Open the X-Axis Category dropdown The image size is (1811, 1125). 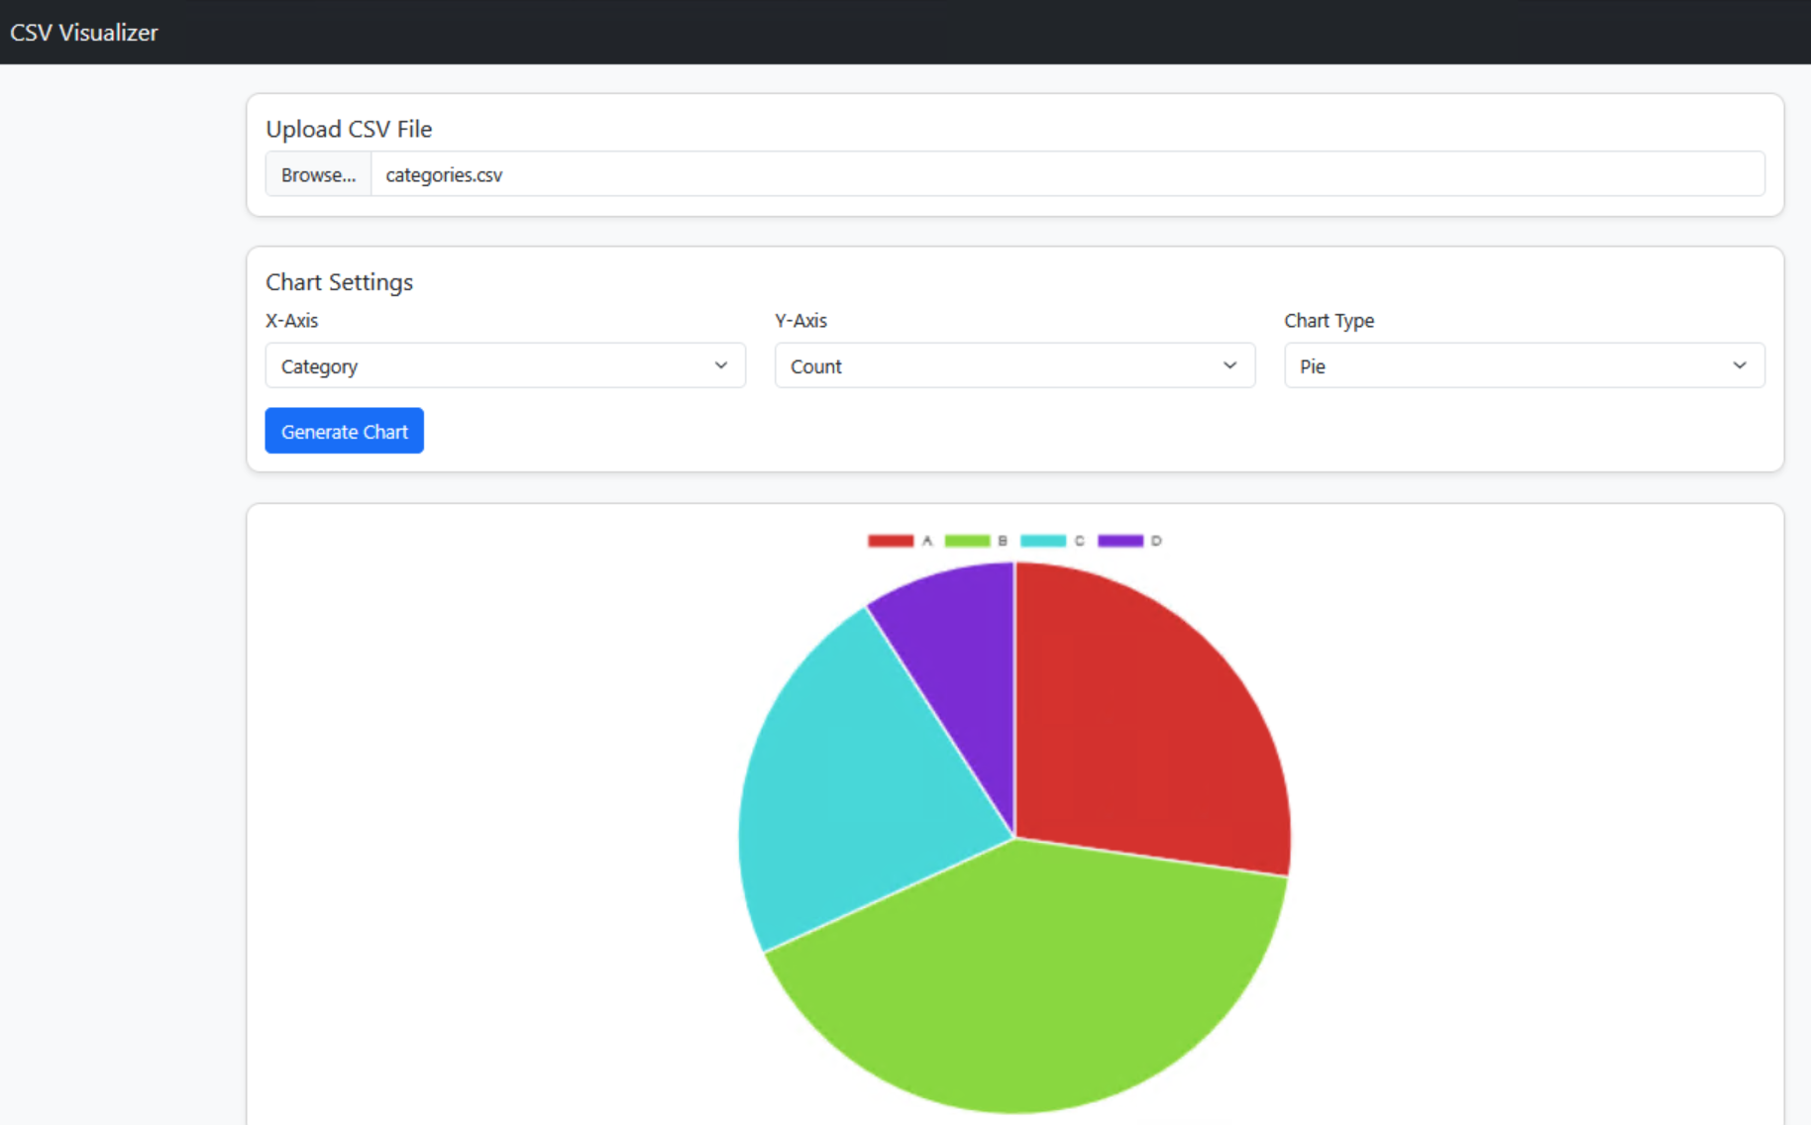pos(504,365)
